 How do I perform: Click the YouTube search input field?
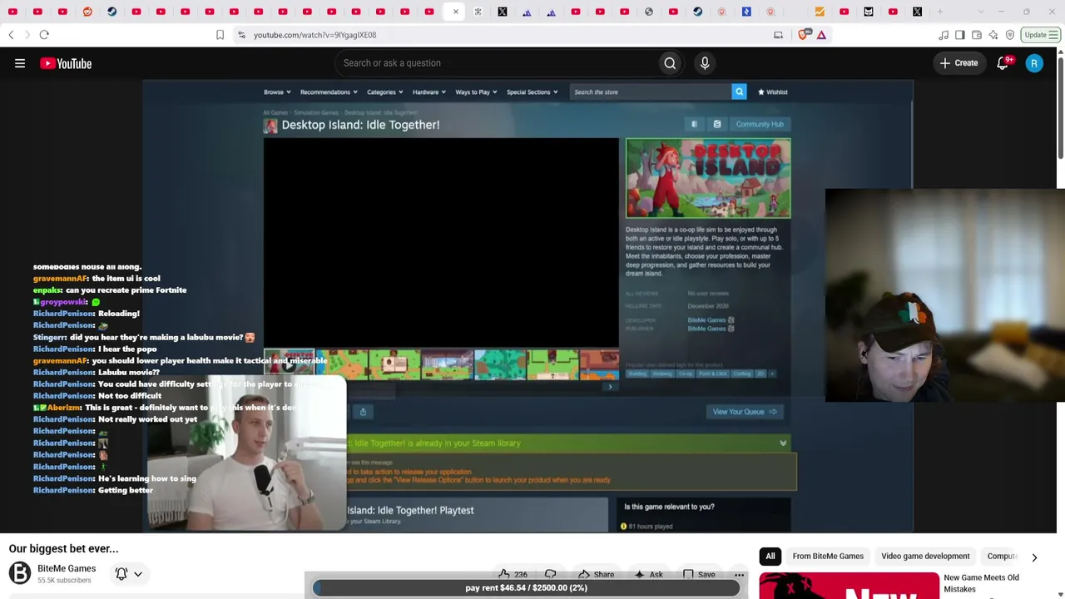tap(498, 63)
